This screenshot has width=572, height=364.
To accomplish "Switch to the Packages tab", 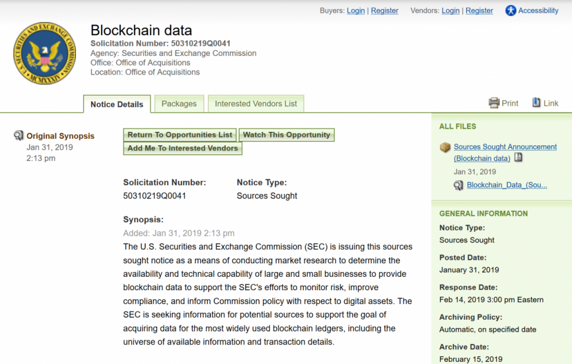I will tap(179, 103).
